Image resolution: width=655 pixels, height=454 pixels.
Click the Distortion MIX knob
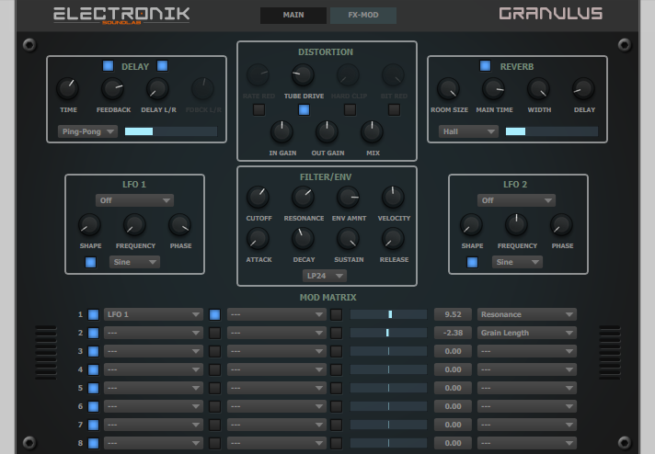click(x=373, y=131)
